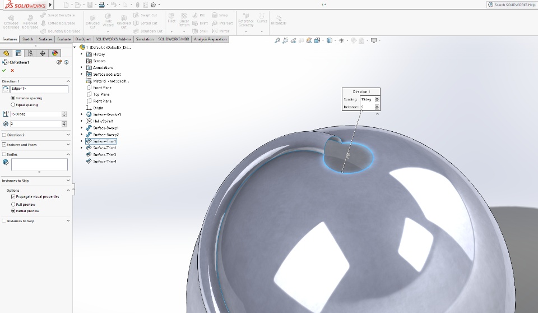Click the Save icon in the top toolbar
538x313 pixels.
point(90,5)
